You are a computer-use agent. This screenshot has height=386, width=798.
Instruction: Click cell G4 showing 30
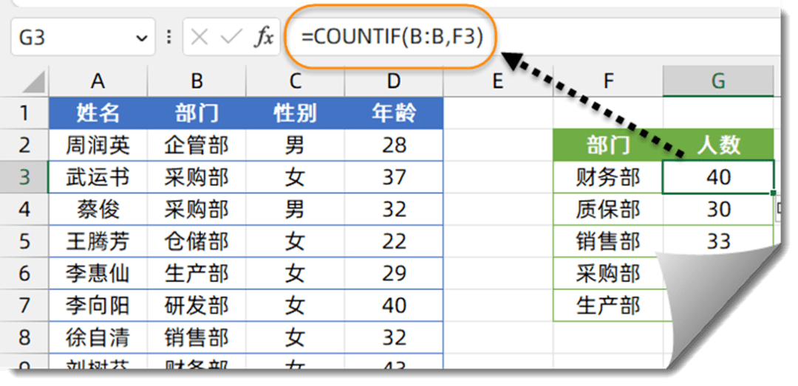719,209
